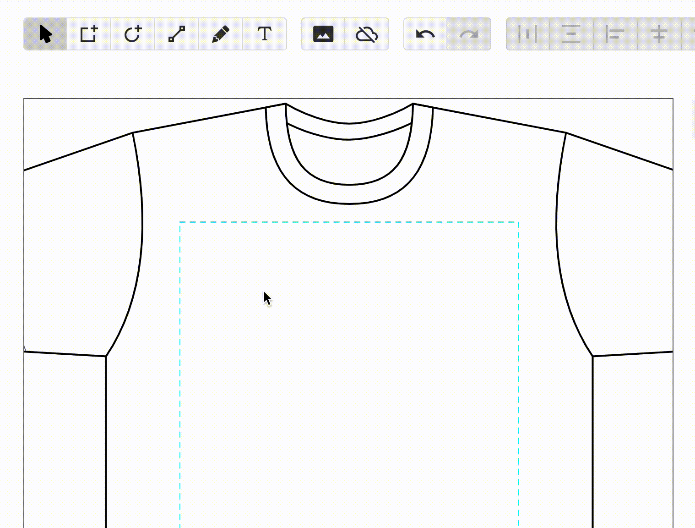The width and height of the screenshot is (695, 528).
Task: Click the distribute horizontally alignment icon
Action: [527, 33]
